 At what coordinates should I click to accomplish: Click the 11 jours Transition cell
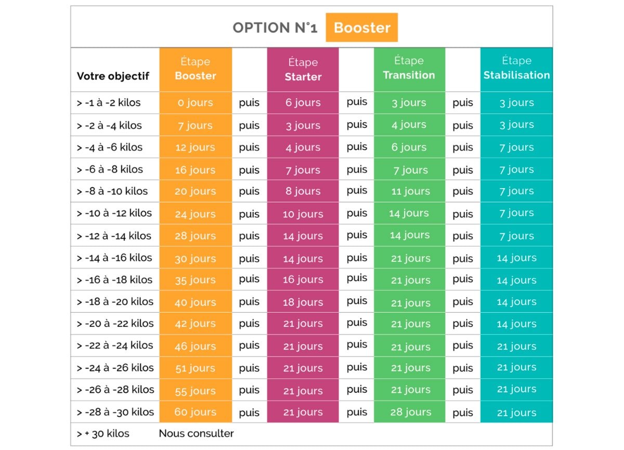(x=410, y=191)
